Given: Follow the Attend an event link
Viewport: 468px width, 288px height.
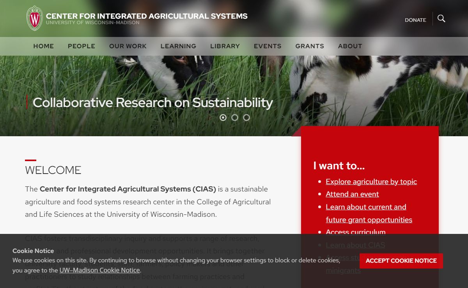Looking at the screenshot, I should (352, 194).
